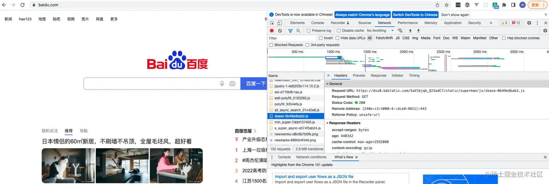
Task: Open the No throttling dropdown
Action: tap(380, 31)
